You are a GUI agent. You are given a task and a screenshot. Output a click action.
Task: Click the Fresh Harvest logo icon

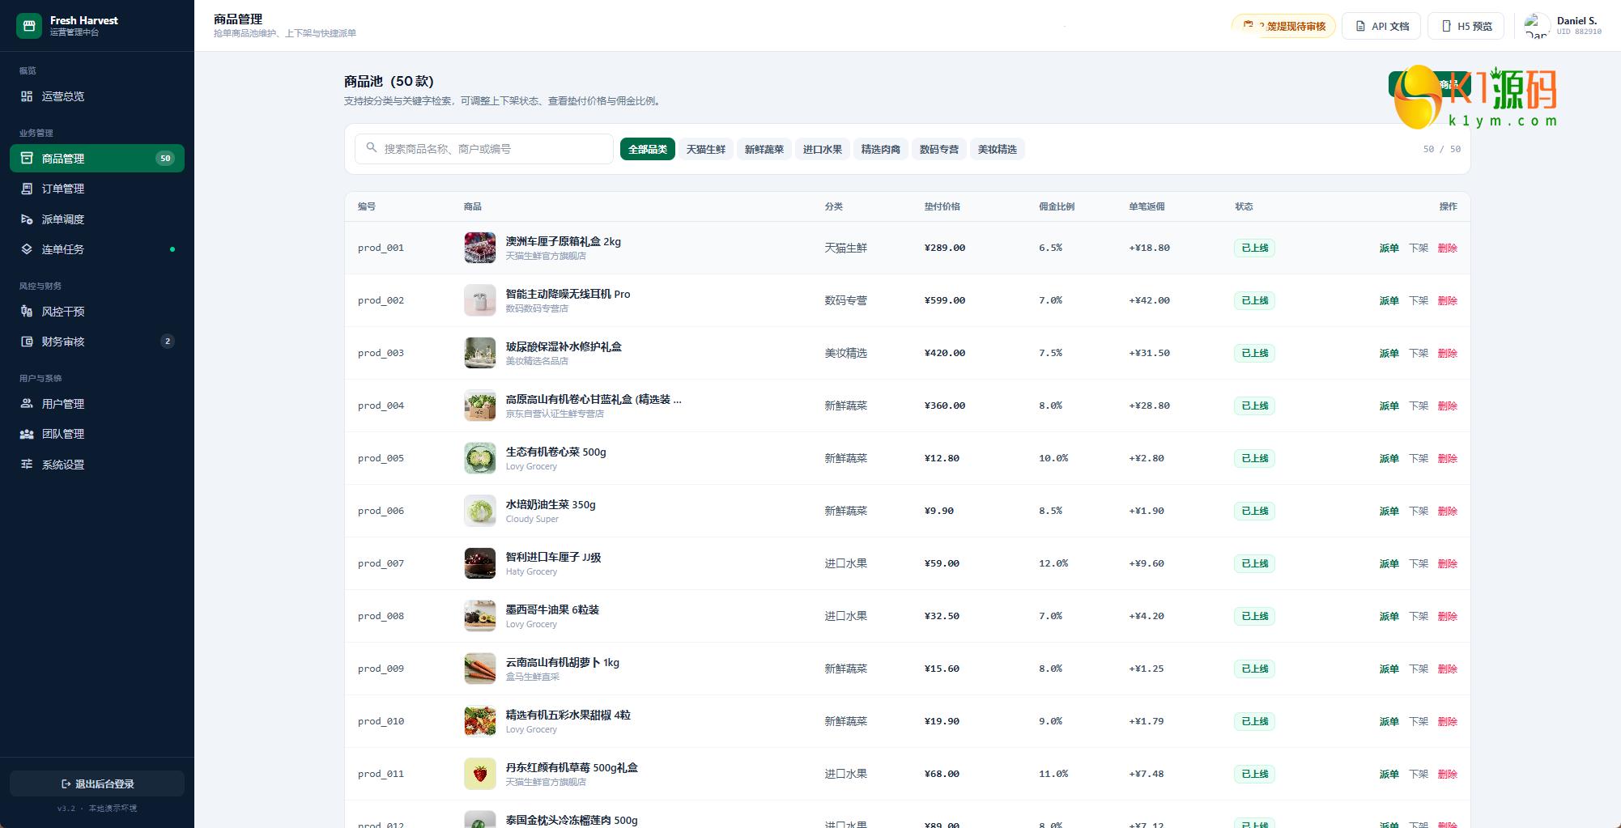[29, 26]
